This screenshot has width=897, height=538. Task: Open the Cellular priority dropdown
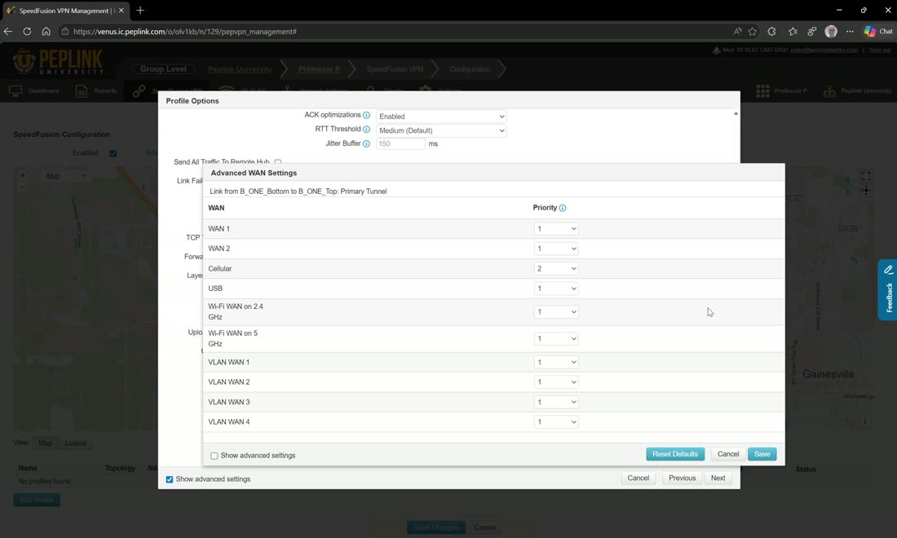click(x=556, y=269)
